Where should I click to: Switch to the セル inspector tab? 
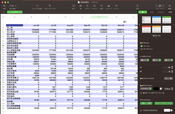coord(152,12)
